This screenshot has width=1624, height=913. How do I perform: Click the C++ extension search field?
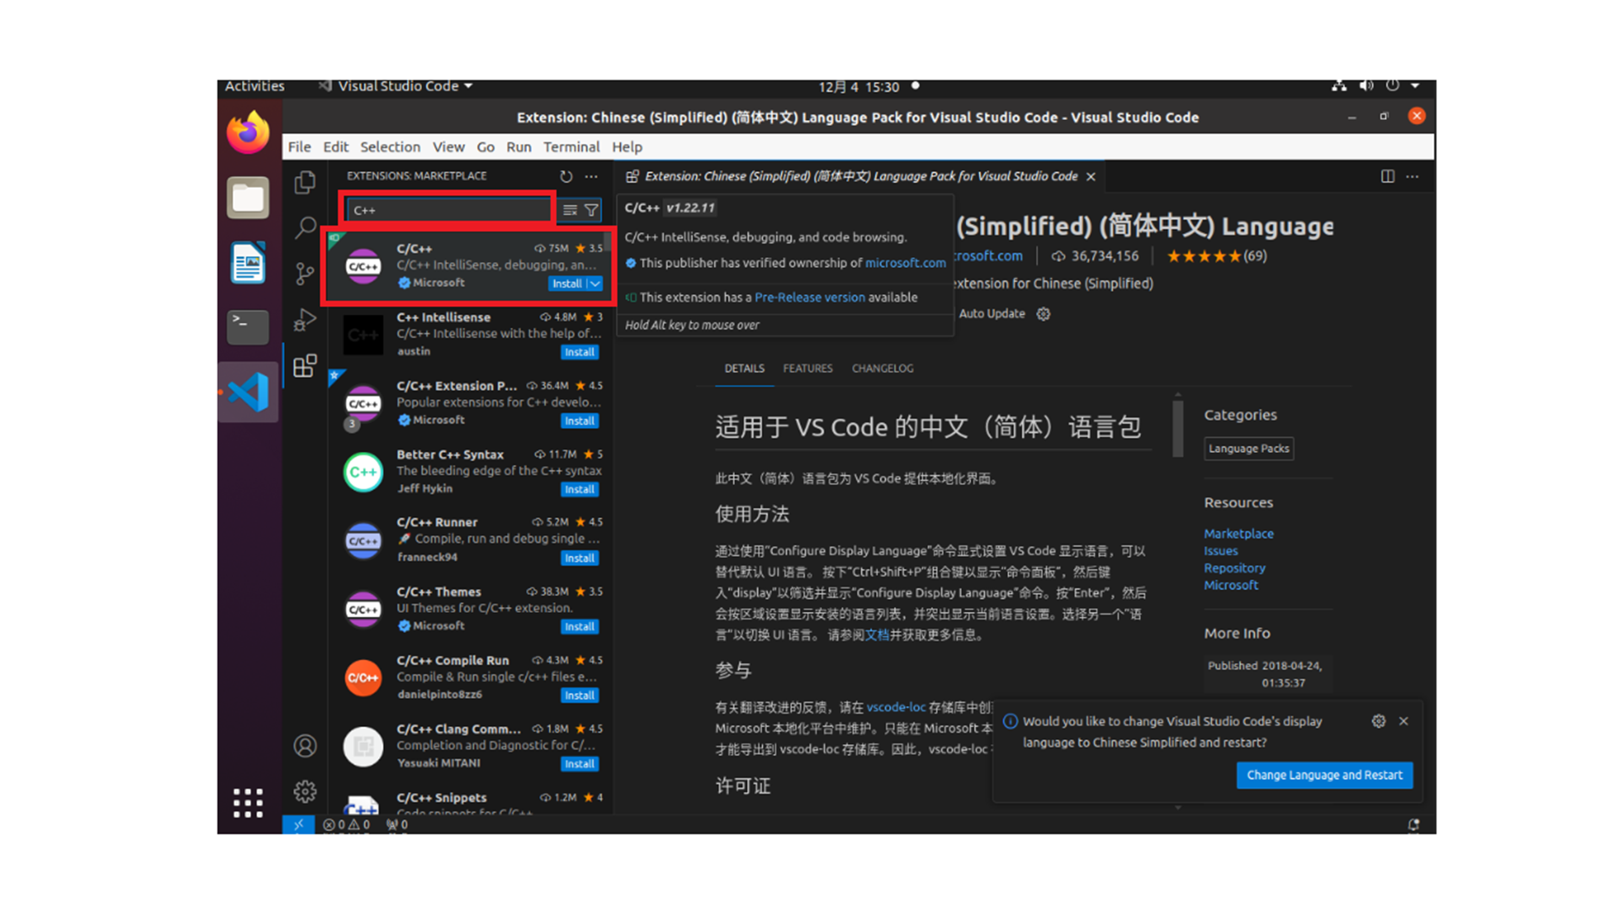(x=448, y=210)
